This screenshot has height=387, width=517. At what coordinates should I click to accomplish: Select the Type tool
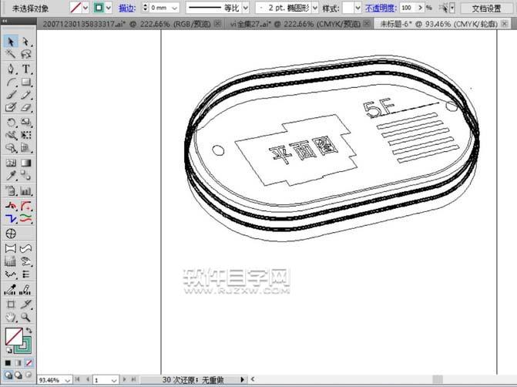point(25,69)
